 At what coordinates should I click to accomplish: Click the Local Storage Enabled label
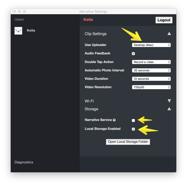point(103,129)
